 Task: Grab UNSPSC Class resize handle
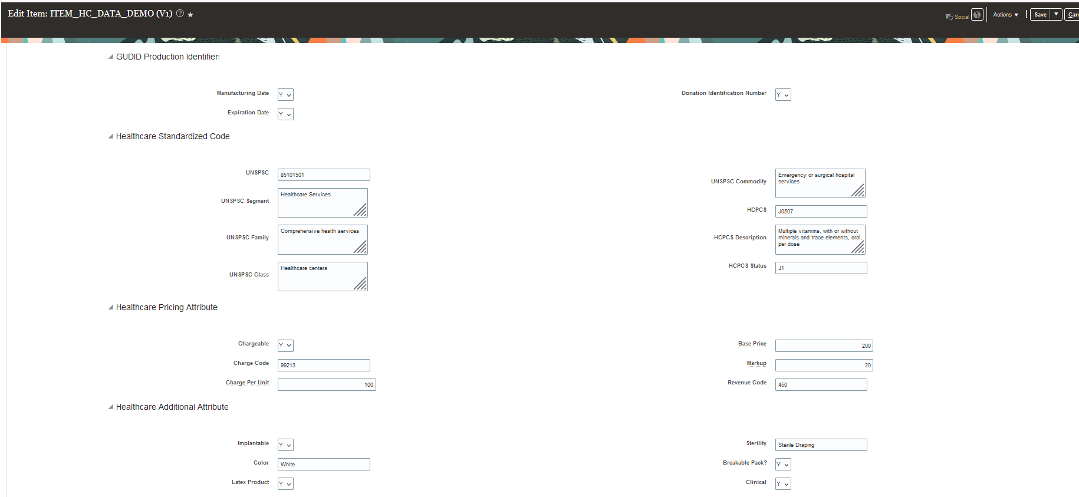pos(361,284)
